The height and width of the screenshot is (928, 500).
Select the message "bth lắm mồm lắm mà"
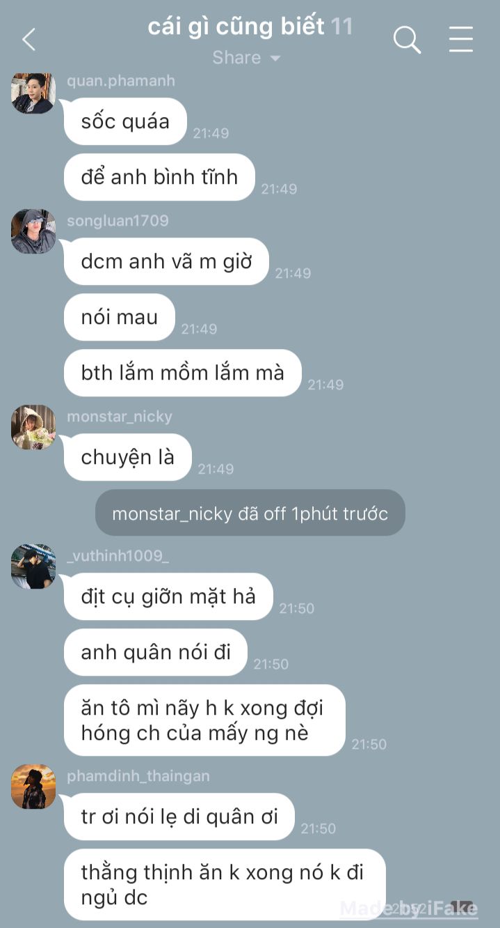[x=183, y=373]
